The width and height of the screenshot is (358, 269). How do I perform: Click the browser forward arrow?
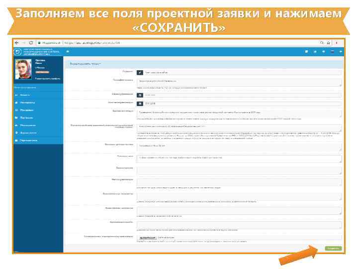click(x=24, y=43)
